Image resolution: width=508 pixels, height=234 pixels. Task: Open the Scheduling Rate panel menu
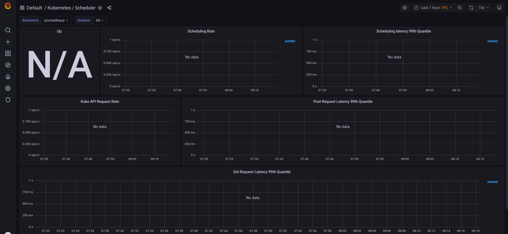click(x=201, y=31)
